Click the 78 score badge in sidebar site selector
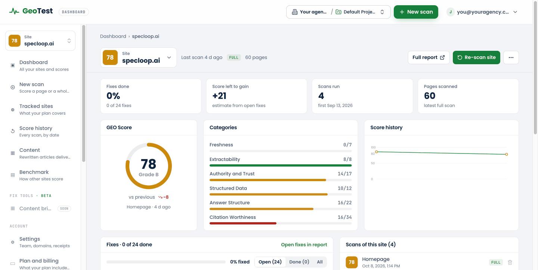Viewport: 538px width, 270px height. click(x=15, y=41)
